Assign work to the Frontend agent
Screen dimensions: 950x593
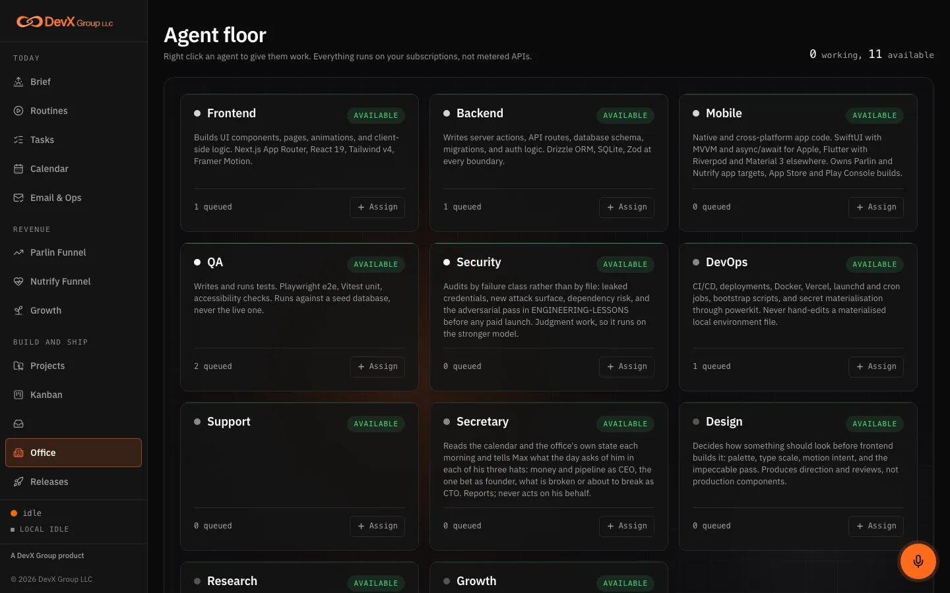pyautogui.click(x=377, y=207)
